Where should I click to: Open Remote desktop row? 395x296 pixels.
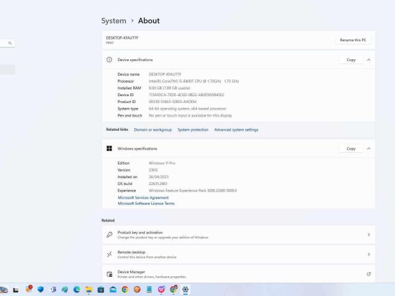click(x=239, y=255)
